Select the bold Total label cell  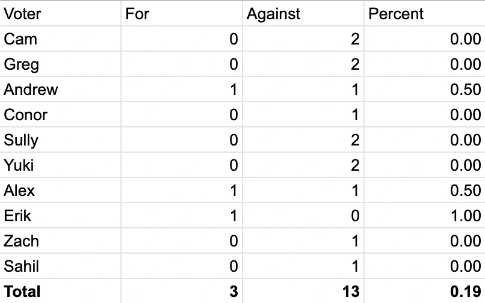coord(60,292)
